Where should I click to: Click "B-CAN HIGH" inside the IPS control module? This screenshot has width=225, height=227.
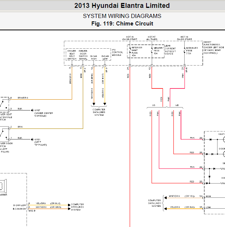click(93, 57)
